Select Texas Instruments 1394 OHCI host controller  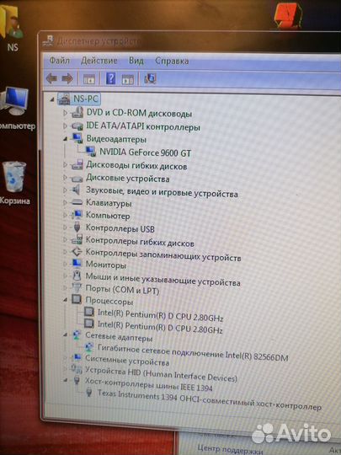coord(210,399)
